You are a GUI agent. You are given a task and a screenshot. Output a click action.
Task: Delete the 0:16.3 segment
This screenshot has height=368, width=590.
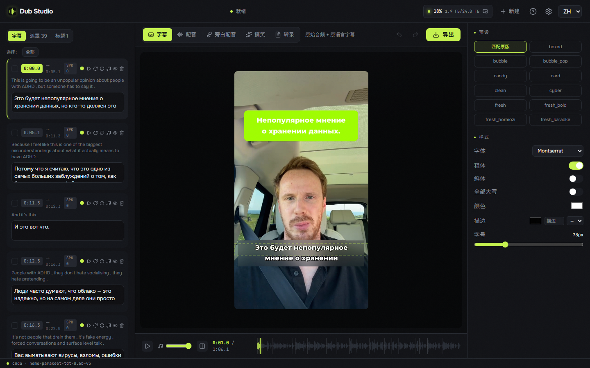pyautogui.click(x=122, y=325)
